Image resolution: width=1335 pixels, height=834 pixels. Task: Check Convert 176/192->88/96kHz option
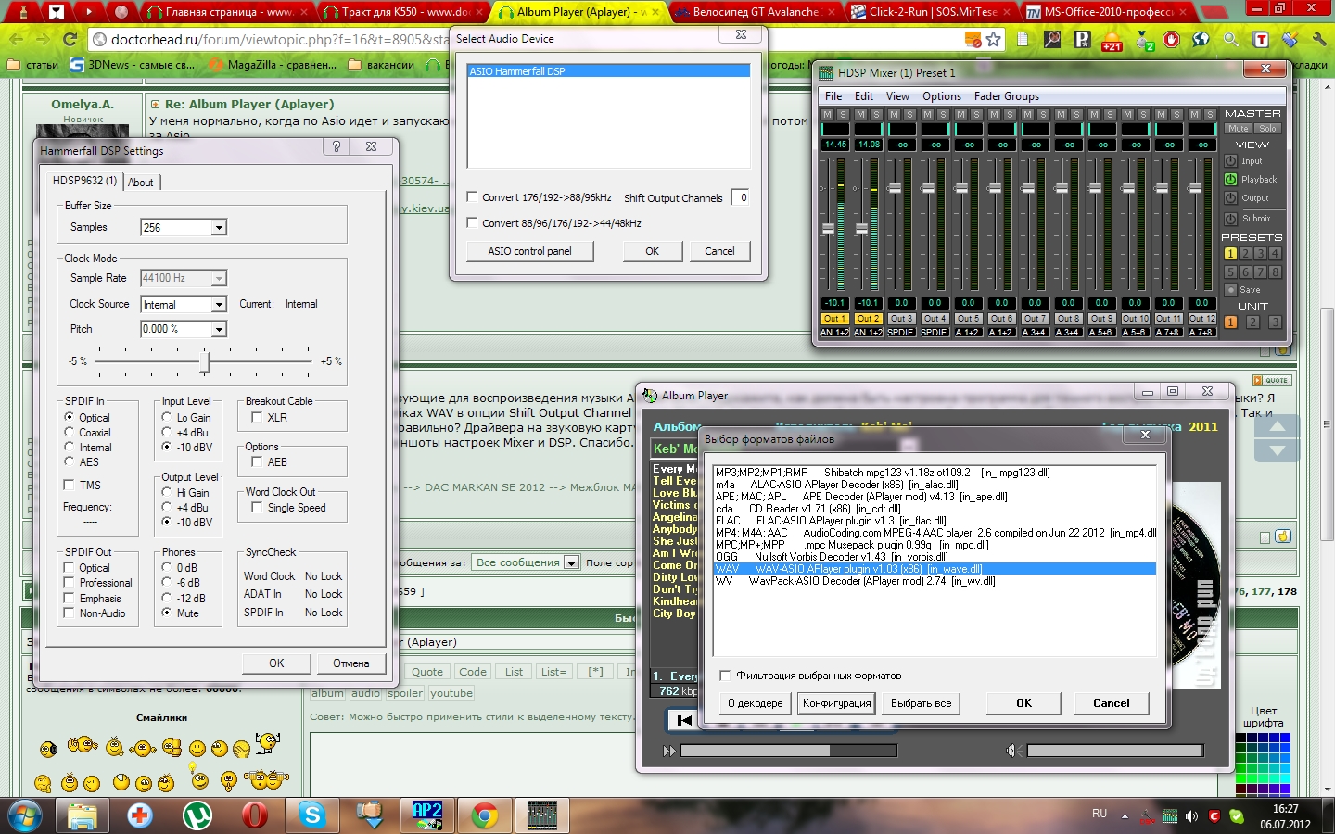click(x=473, y=196)
